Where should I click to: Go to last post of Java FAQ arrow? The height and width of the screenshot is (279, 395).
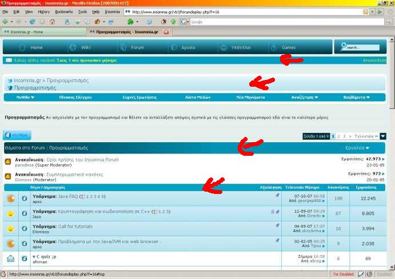324,201
